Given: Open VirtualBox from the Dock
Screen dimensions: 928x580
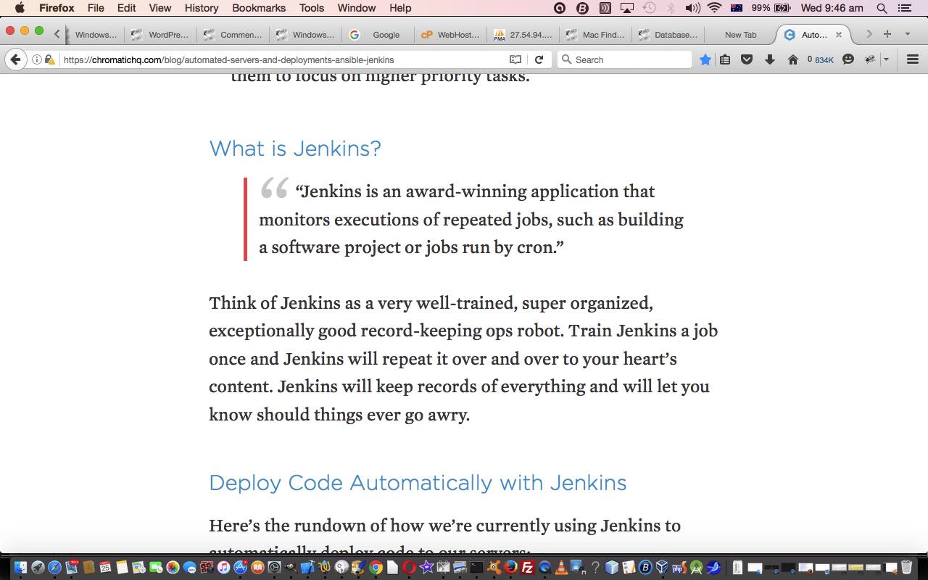Looking at the screenshot, I should [x=662, y=567].
